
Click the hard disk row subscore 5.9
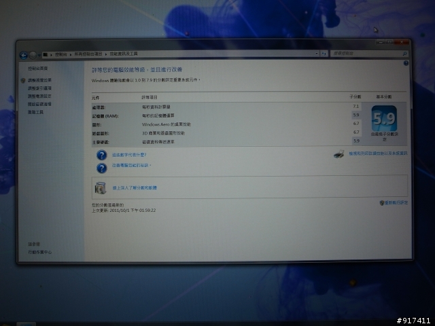click(x=356, y=141)
